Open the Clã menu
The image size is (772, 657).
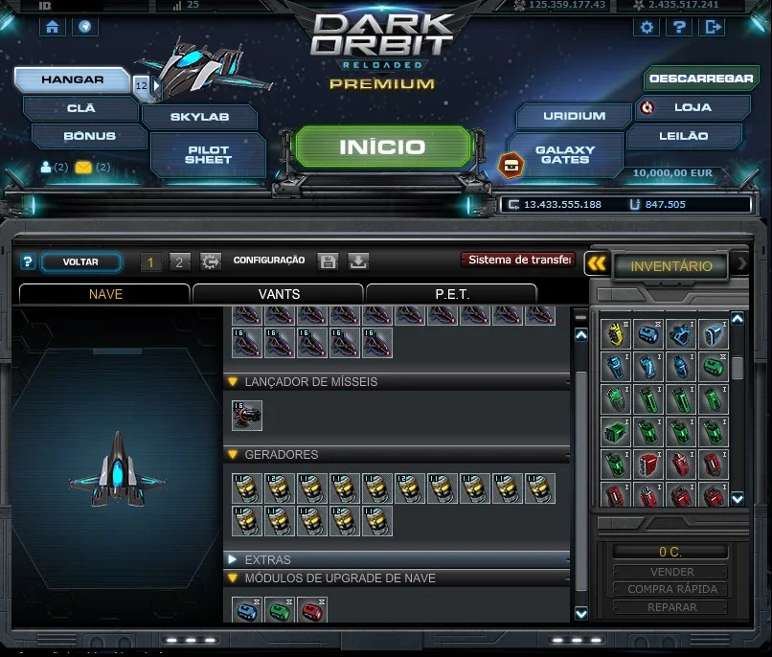(80, 108)
